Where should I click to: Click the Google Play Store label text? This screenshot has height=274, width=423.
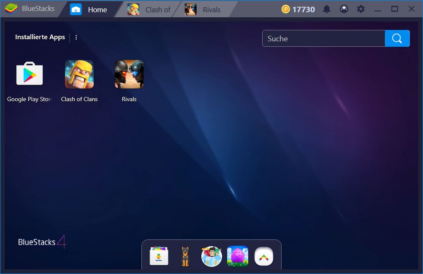(30, 99)
